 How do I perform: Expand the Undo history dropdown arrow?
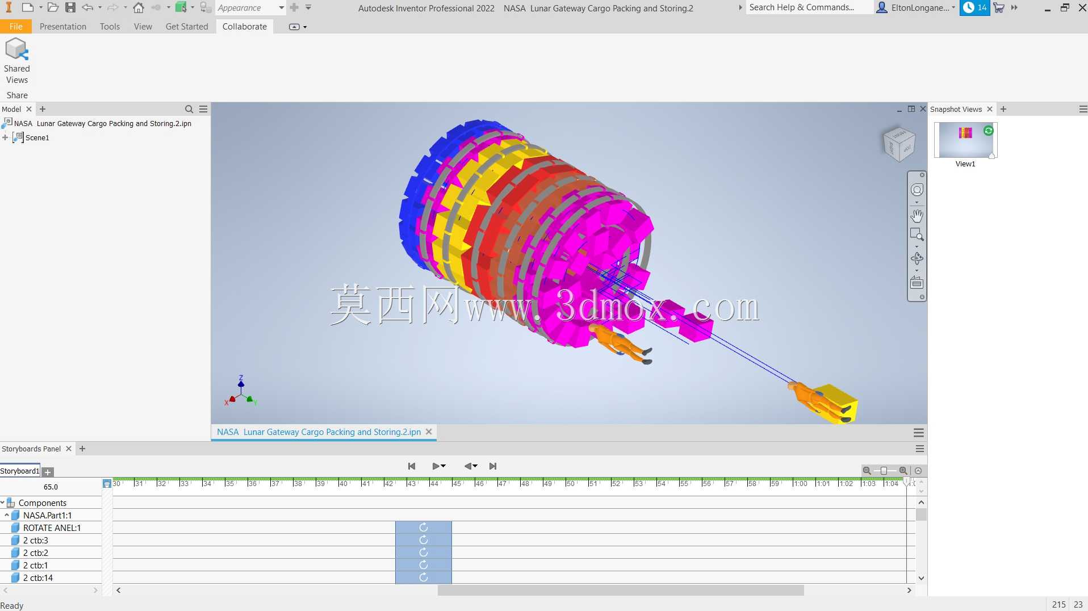100,7
